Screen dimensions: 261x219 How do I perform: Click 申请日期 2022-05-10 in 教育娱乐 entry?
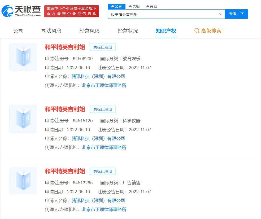tap(79, 68)
